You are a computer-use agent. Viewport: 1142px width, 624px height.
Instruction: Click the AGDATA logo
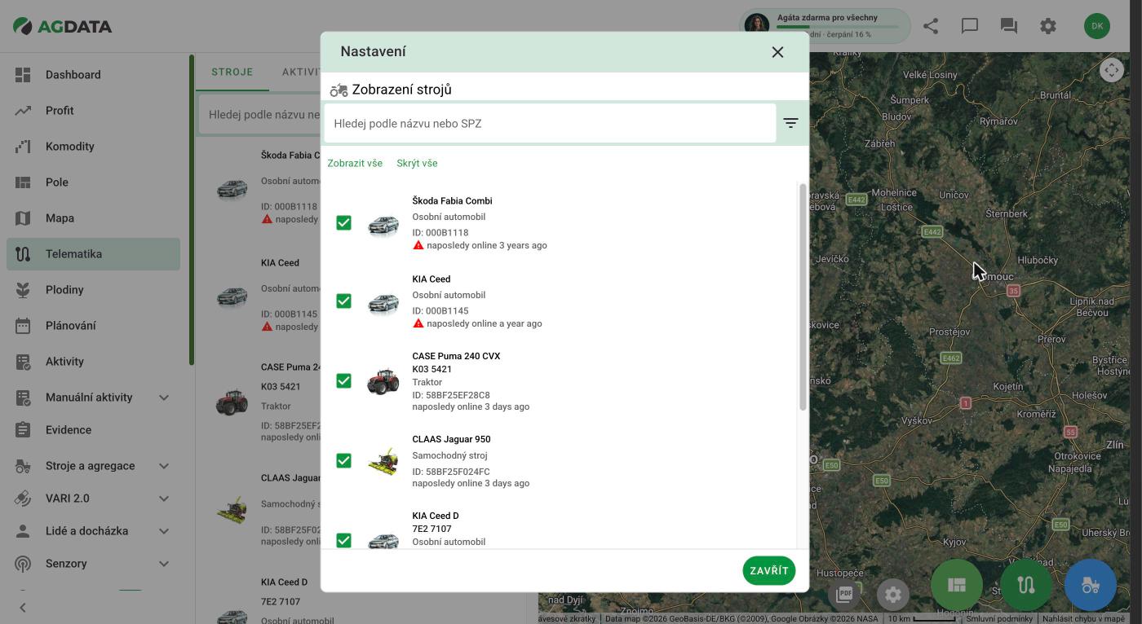63,26
